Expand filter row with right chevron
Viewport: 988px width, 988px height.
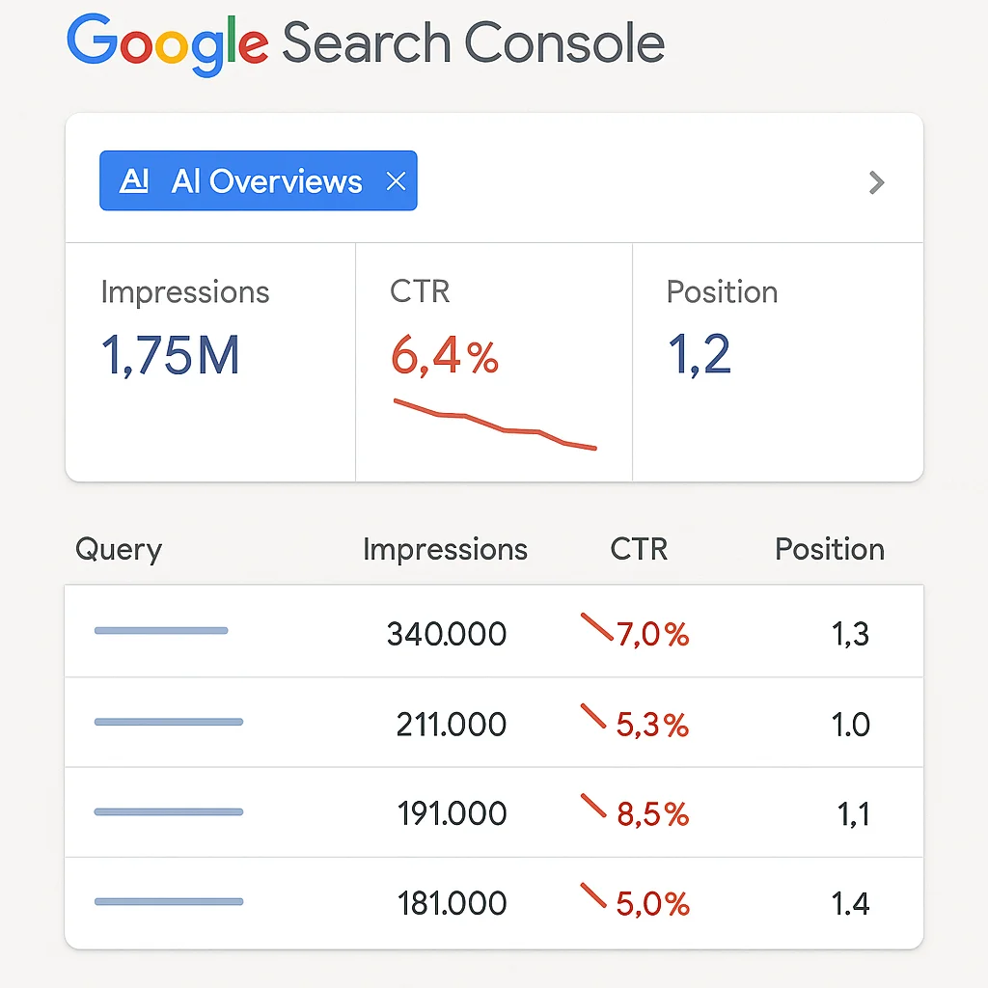876,182
